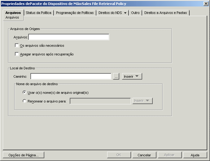This screenshot has width=210, height=161.
Task: Open Opções de Página dialog
Action: pyautogui.click(x=24, y=155)
